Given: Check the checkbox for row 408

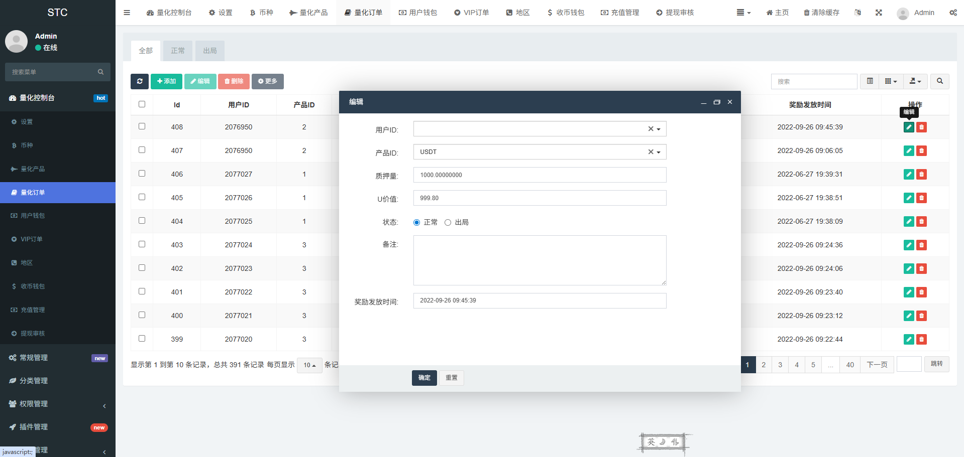Looking at the screenshot, I should tap(142, 126).
